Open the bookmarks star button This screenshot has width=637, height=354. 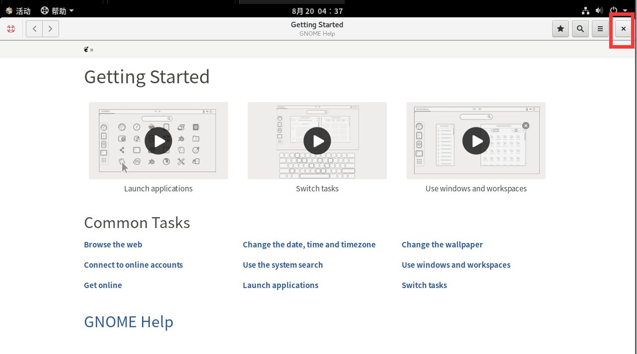[561, 29]
